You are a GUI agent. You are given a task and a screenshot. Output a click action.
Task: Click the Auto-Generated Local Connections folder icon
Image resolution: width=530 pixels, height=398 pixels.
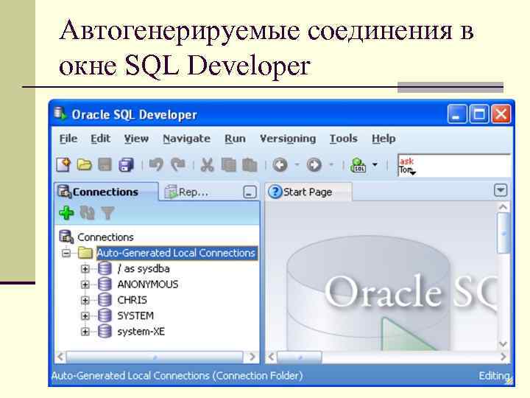coord(85,253)
